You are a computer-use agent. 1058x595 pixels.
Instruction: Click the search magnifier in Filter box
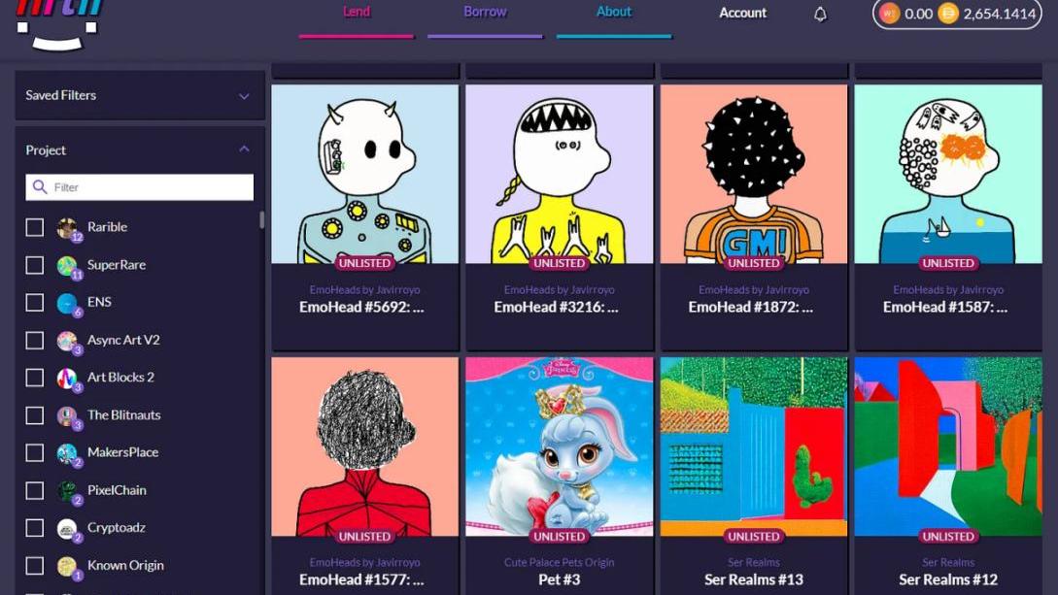40,186
